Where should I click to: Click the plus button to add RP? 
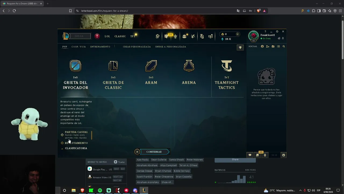[x=237, y=34]
